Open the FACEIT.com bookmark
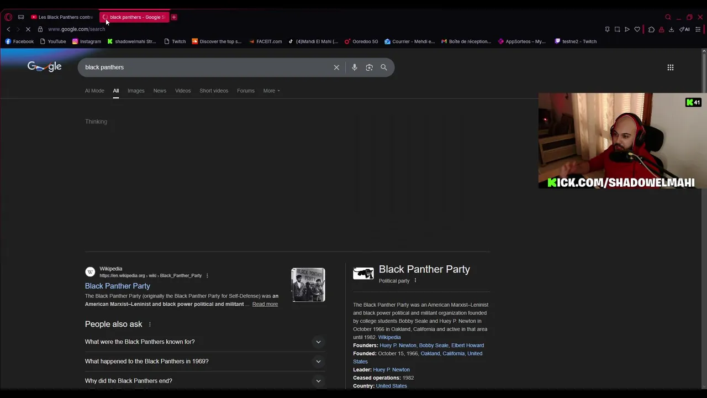 click(266, 41)
